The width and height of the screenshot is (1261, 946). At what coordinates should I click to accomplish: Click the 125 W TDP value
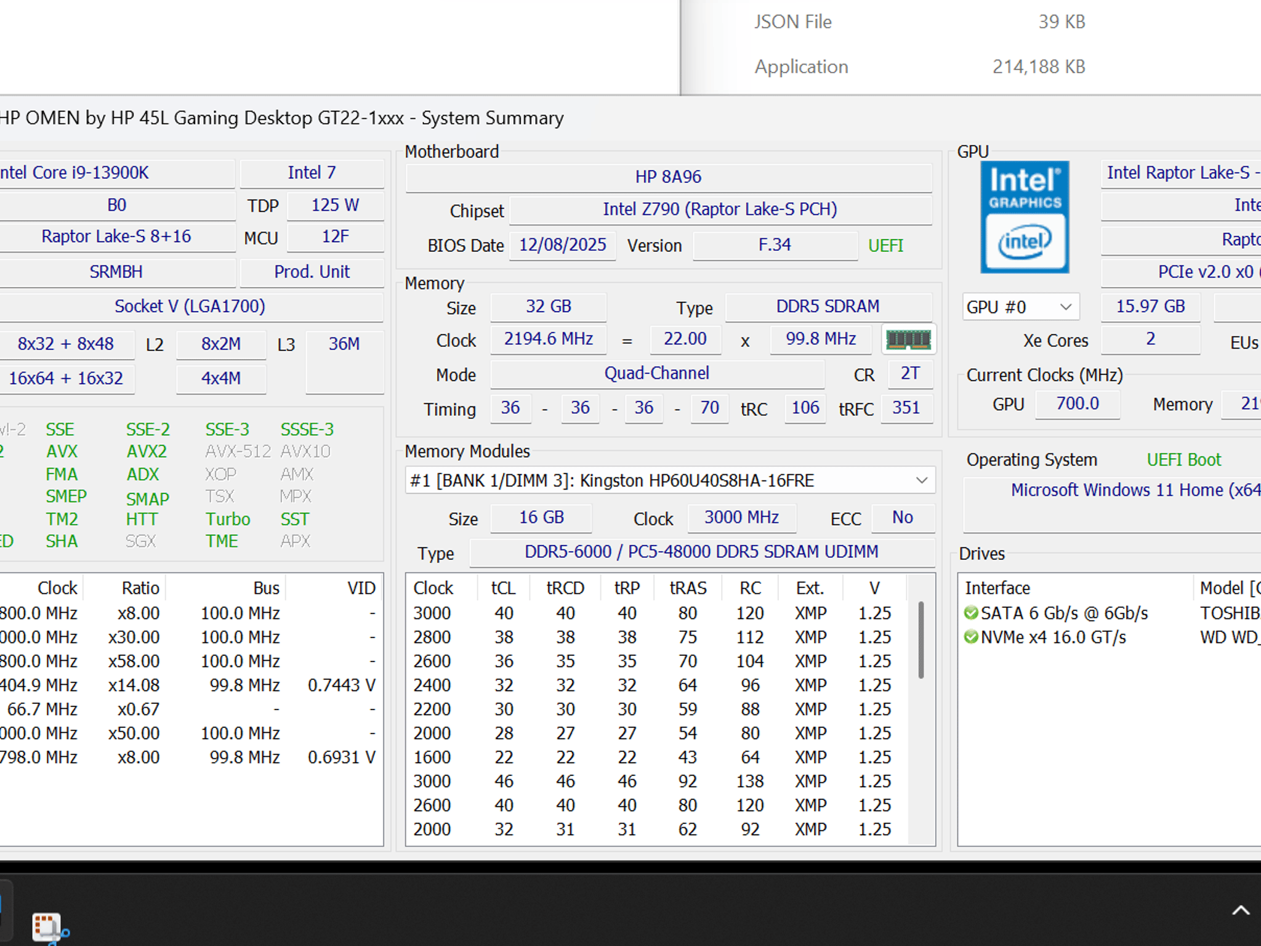pos(335,205)
